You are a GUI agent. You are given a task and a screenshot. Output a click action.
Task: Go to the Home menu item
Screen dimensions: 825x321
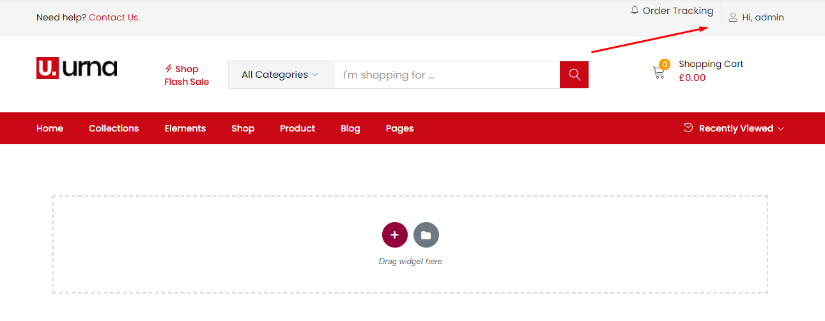[x=50, y=128]
